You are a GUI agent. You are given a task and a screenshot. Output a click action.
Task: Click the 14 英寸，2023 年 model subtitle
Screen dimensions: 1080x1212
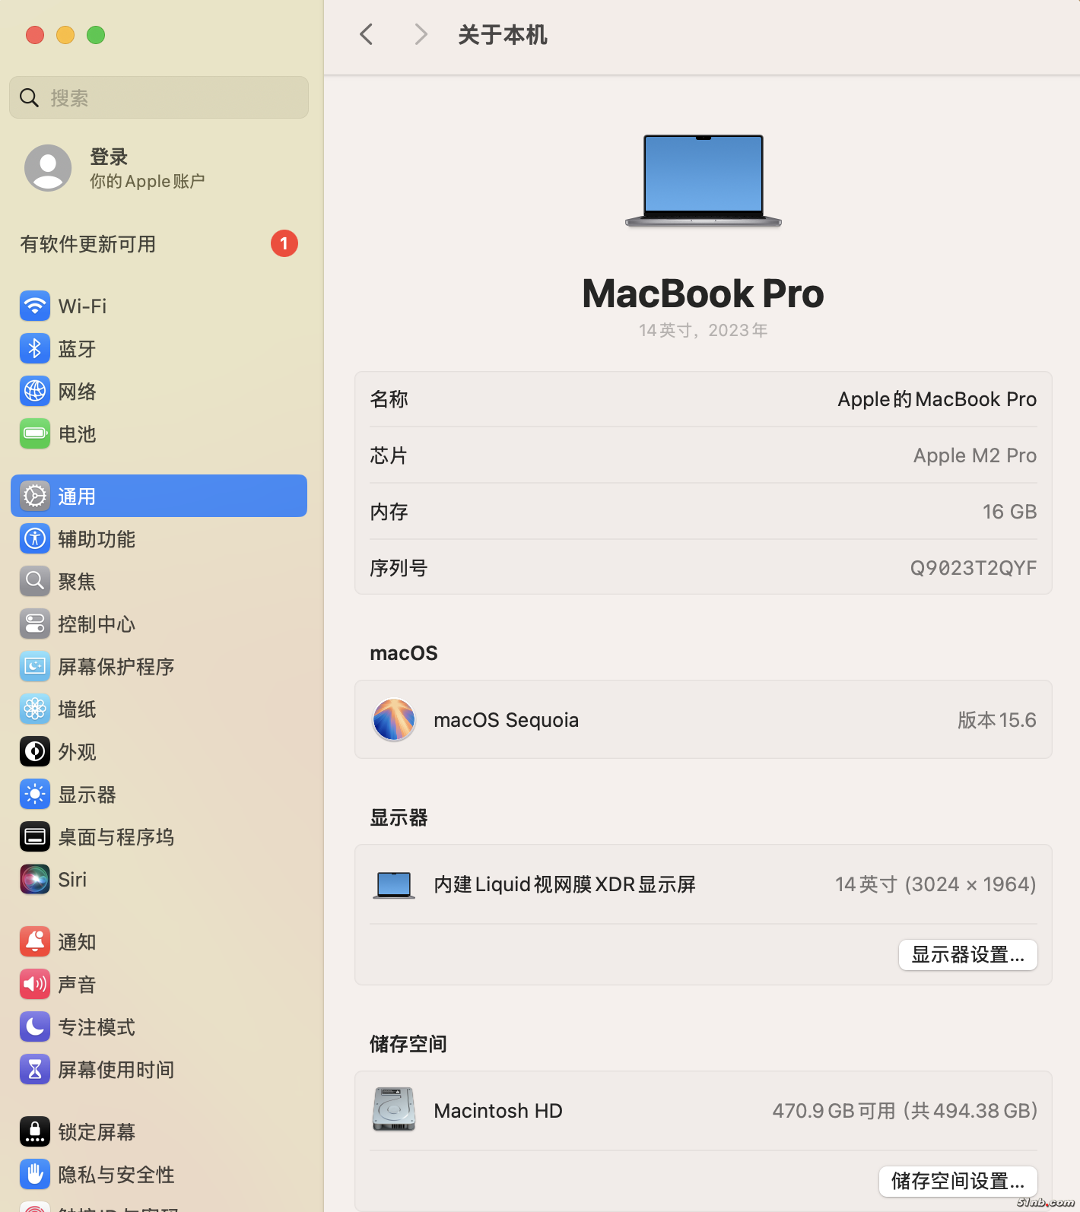coord(704,330)
